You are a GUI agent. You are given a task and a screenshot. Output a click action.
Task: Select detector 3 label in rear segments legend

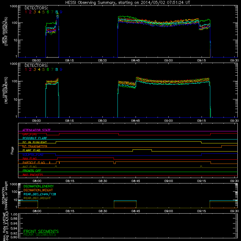pyautogui.click(x=35, y=70)
